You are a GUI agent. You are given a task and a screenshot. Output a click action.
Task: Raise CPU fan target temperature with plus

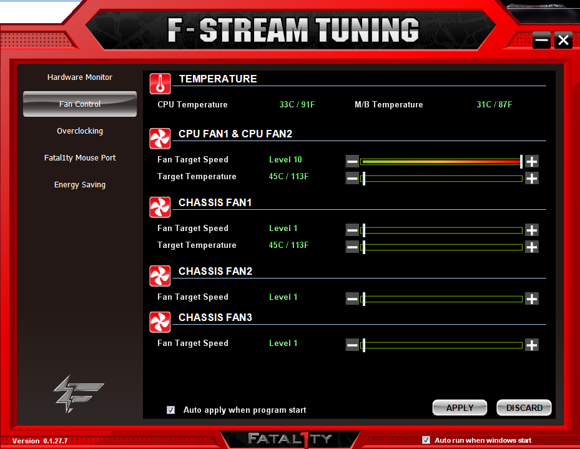[531, 178]
